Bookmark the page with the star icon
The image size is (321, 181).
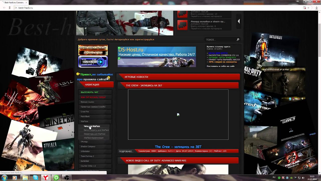[x=309, y=8]
